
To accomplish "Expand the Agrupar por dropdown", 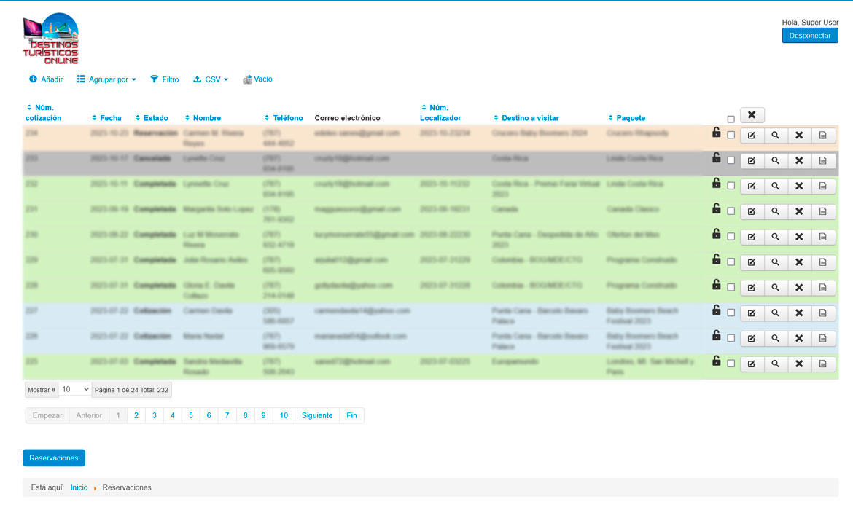I will pyautogui.click(x=107, y=79).
